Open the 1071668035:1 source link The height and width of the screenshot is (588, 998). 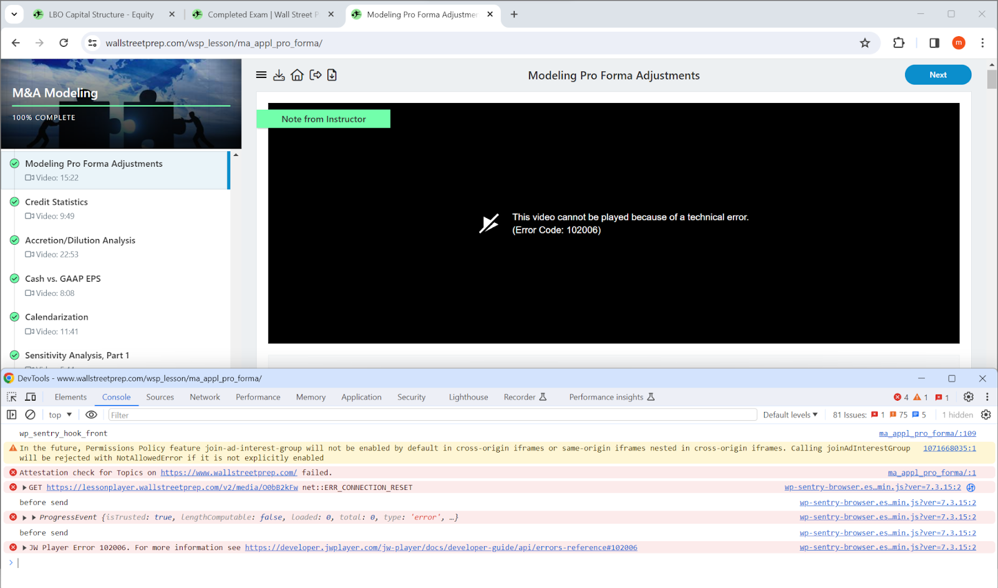pos(949,448)
